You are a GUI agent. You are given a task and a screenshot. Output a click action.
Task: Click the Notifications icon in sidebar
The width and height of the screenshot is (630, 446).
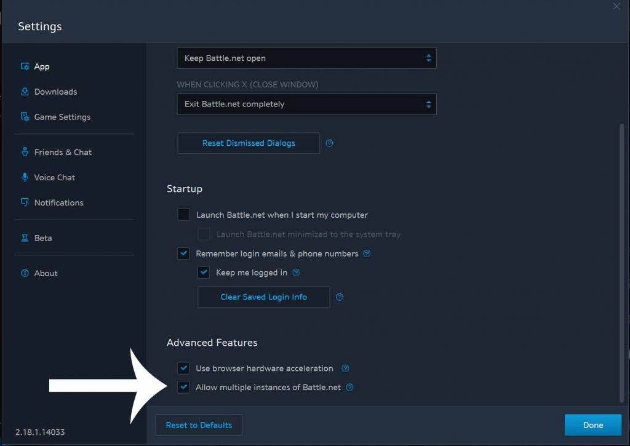pyautogui.click(x=26, y=202)
